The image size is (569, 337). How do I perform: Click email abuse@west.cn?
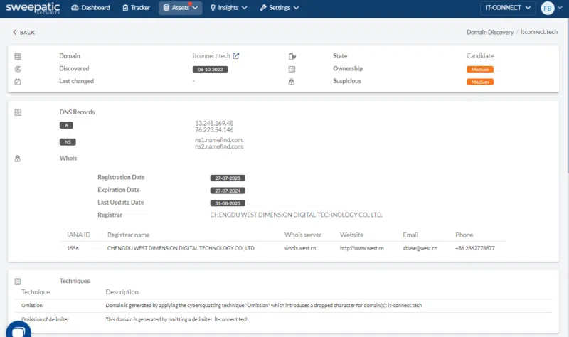420,248
